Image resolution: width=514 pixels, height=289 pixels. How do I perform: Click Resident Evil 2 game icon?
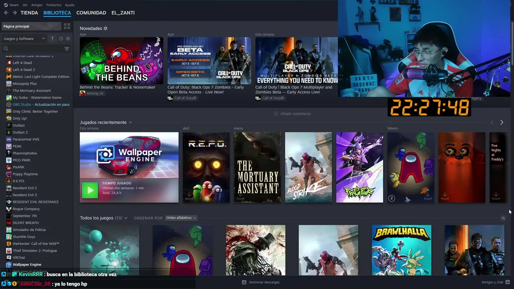[x=9, y=188]
